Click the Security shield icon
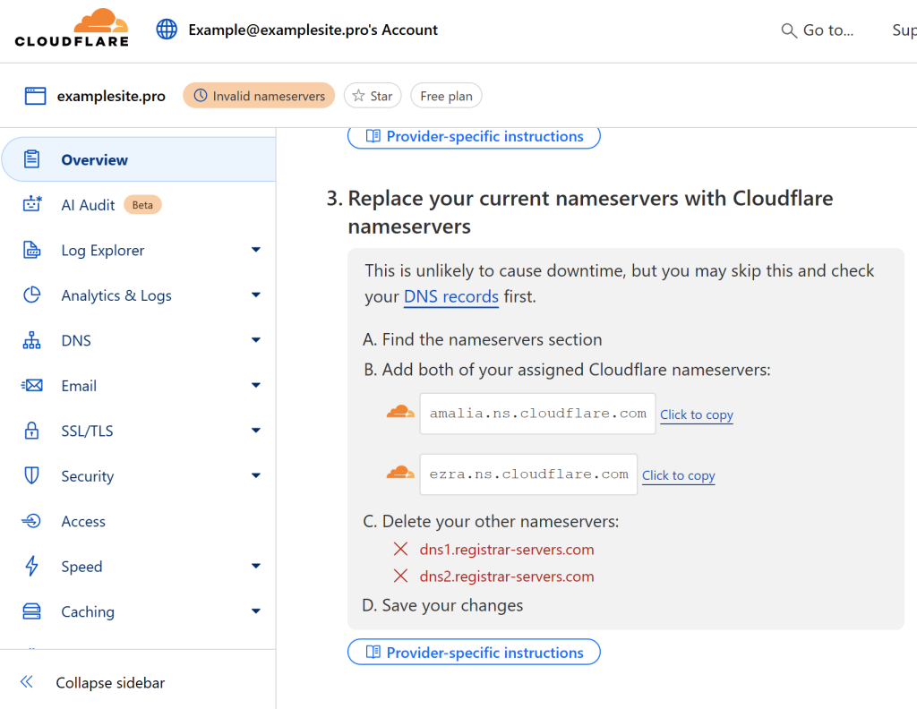This screenshot has height=709, width=917. click(x=32, y=475)
